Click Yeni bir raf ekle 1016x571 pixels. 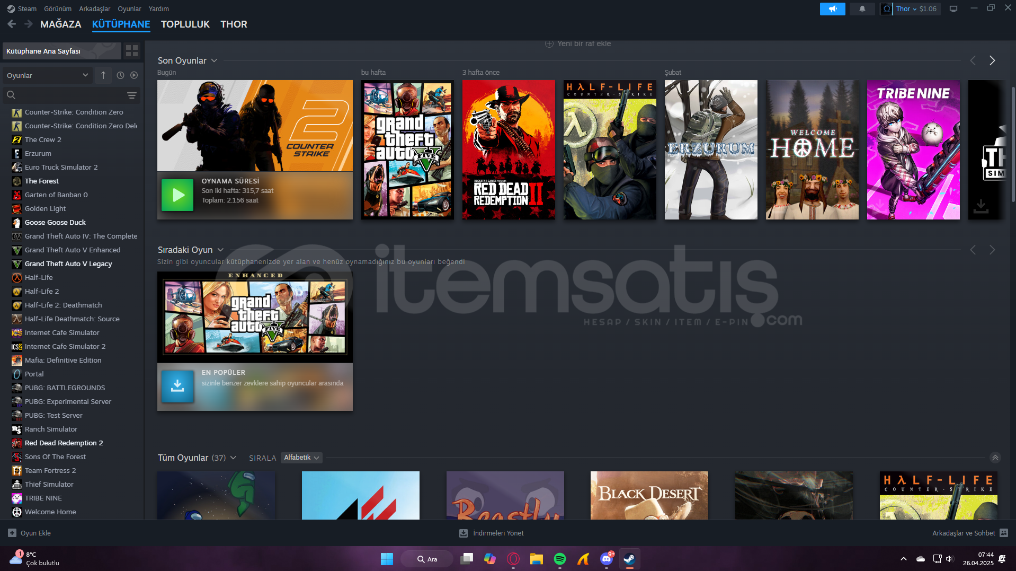[x=584, y=43]
